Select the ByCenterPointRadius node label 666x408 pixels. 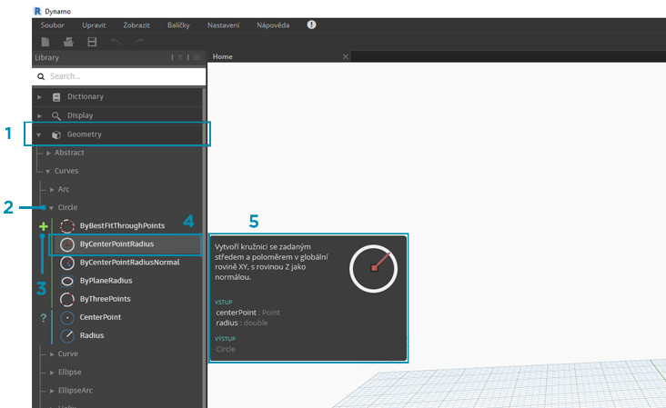(116, 244)
